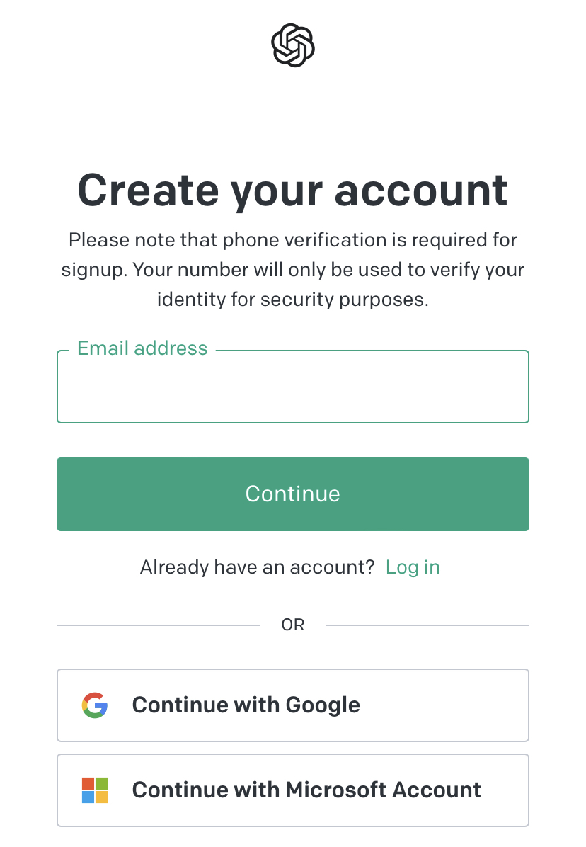Focus the Email address input field

pos(292,390)
